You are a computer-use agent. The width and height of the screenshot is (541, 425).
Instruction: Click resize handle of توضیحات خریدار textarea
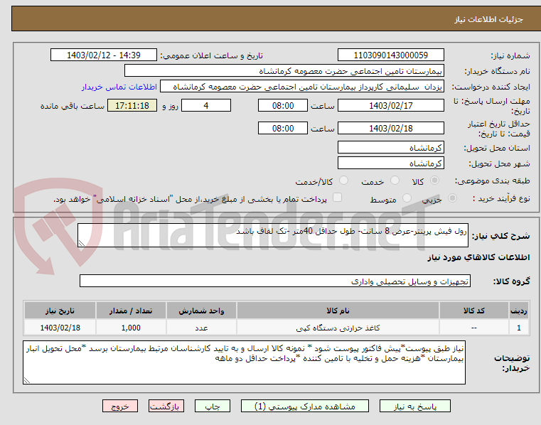[27, 380]
